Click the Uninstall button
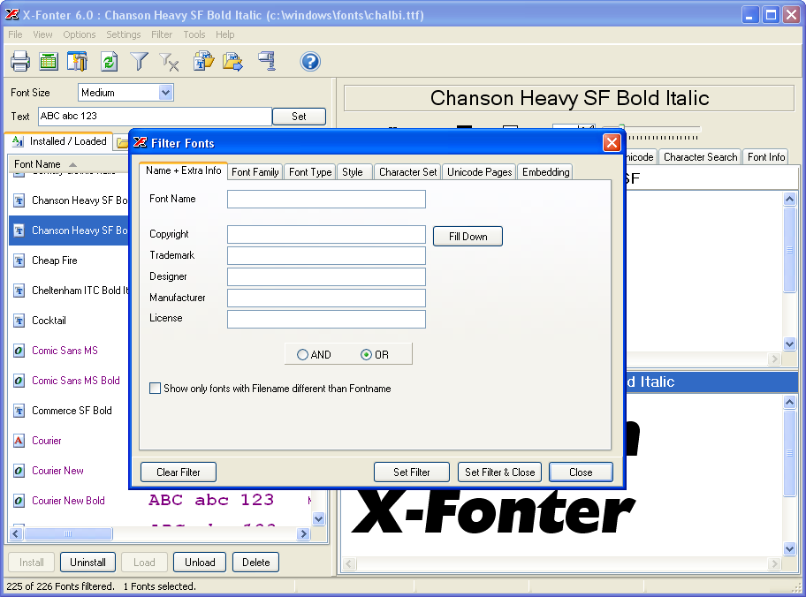The image size is (806, 597). point(87,562)
